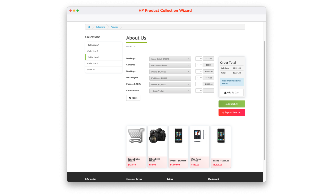The width and height of the screenshot is (333, 195).
Task: Expand the iPod Nano product dropdown
Action: [170, 78]
